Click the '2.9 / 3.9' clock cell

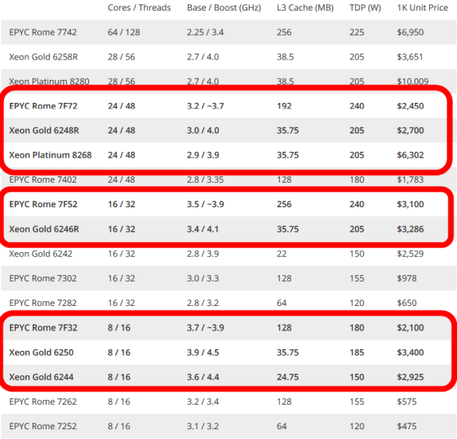(203, 155)
